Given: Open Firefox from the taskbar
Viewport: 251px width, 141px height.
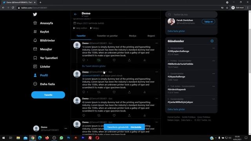Looking at the screenshot, I should pos(47,138).
